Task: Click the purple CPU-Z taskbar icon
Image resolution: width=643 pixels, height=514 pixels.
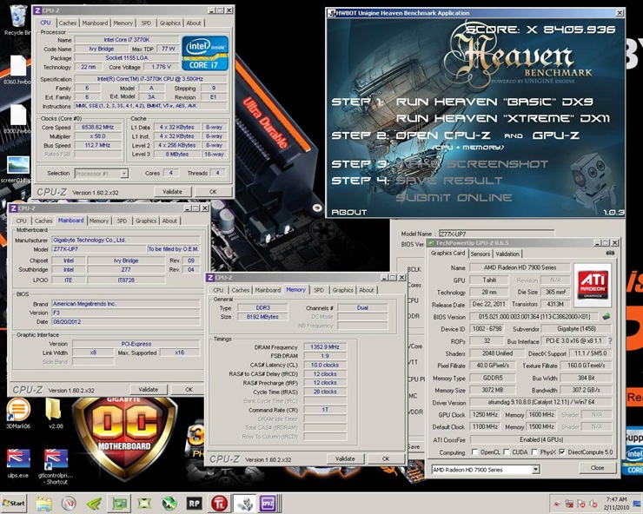Action: coord(267,503)
